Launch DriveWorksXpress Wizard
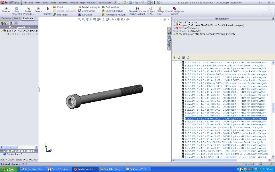The image size is (275, 172). pyautogui.click(x=174, y=11)
